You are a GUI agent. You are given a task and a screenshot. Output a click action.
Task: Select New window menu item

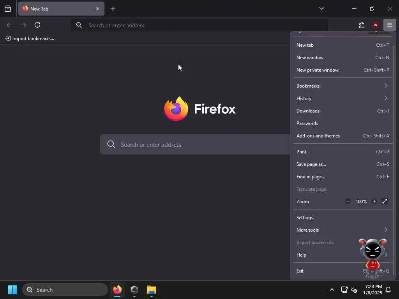343,58
